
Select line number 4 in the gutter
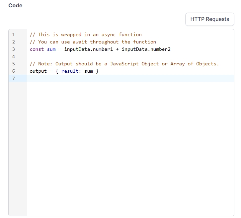(14, 56)
